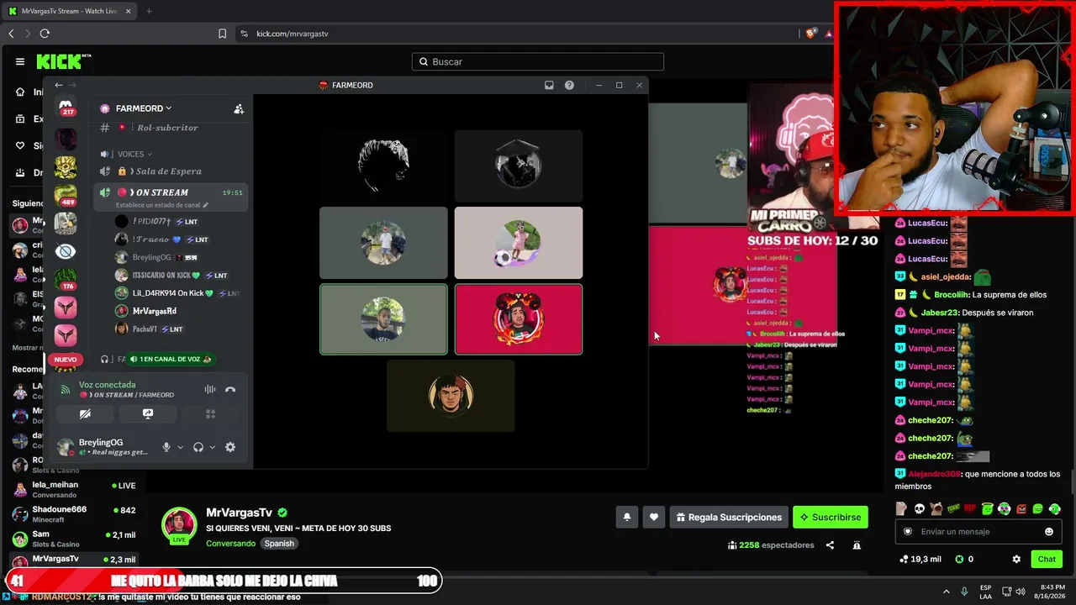The width and height of the screenshot is (1076, 605).
Task: Click PachuVT in voice member list
Action: 148,329
